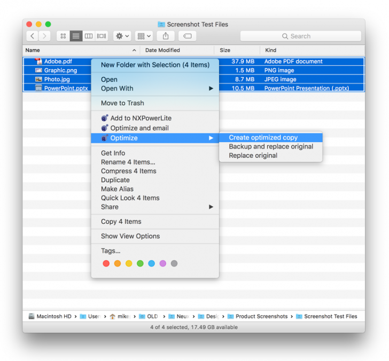Select the Photo.jpg file name
389x361 pixels.
point(57,80)
